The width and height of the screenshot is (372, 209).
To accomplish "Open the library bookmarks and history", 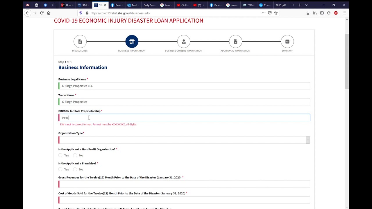I will (x=315, y=13).
